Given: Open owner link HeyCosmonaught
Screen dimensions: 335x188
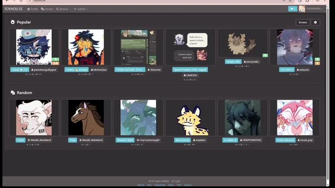Looking at the screenshot, I should (x=148, y=140).
